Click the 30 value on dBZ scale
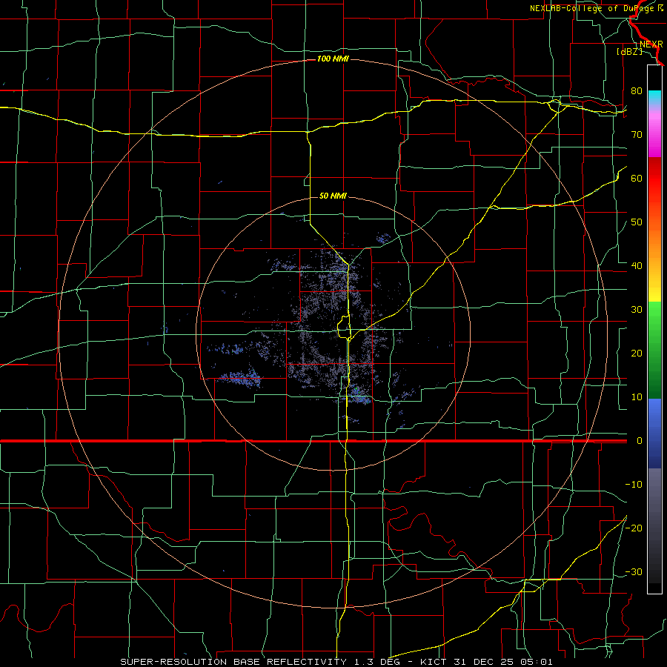Image resolution: width=667 pixels, height=667 pixels. click(x=637, y=310)
